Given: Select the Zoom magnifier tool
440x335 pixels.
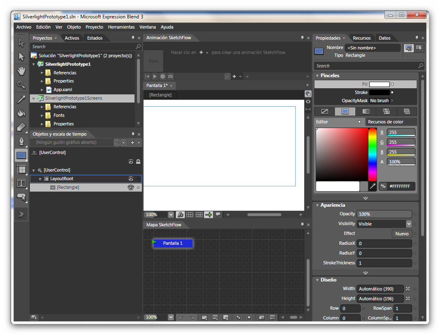Looking at the screenshot, I should tap(21, 85).
